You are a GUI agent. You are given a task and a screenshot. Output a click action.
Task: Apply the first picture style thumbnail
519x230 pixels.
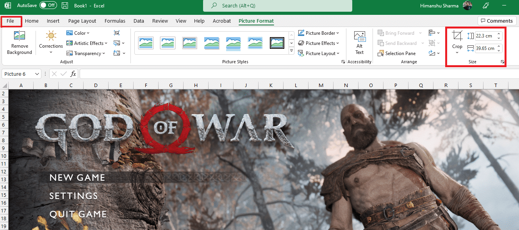146,43
